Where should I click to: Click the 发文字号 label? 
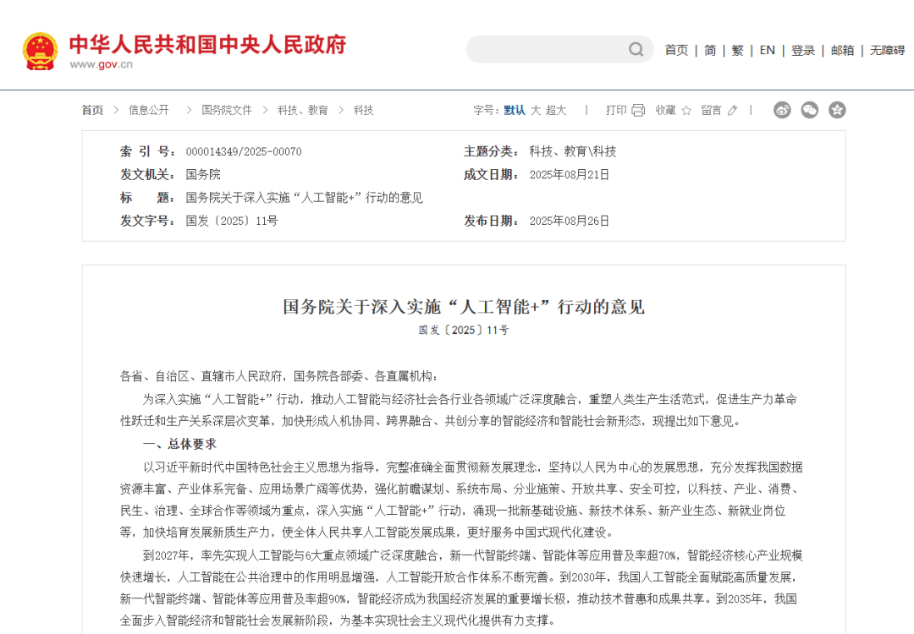[148, 221]
